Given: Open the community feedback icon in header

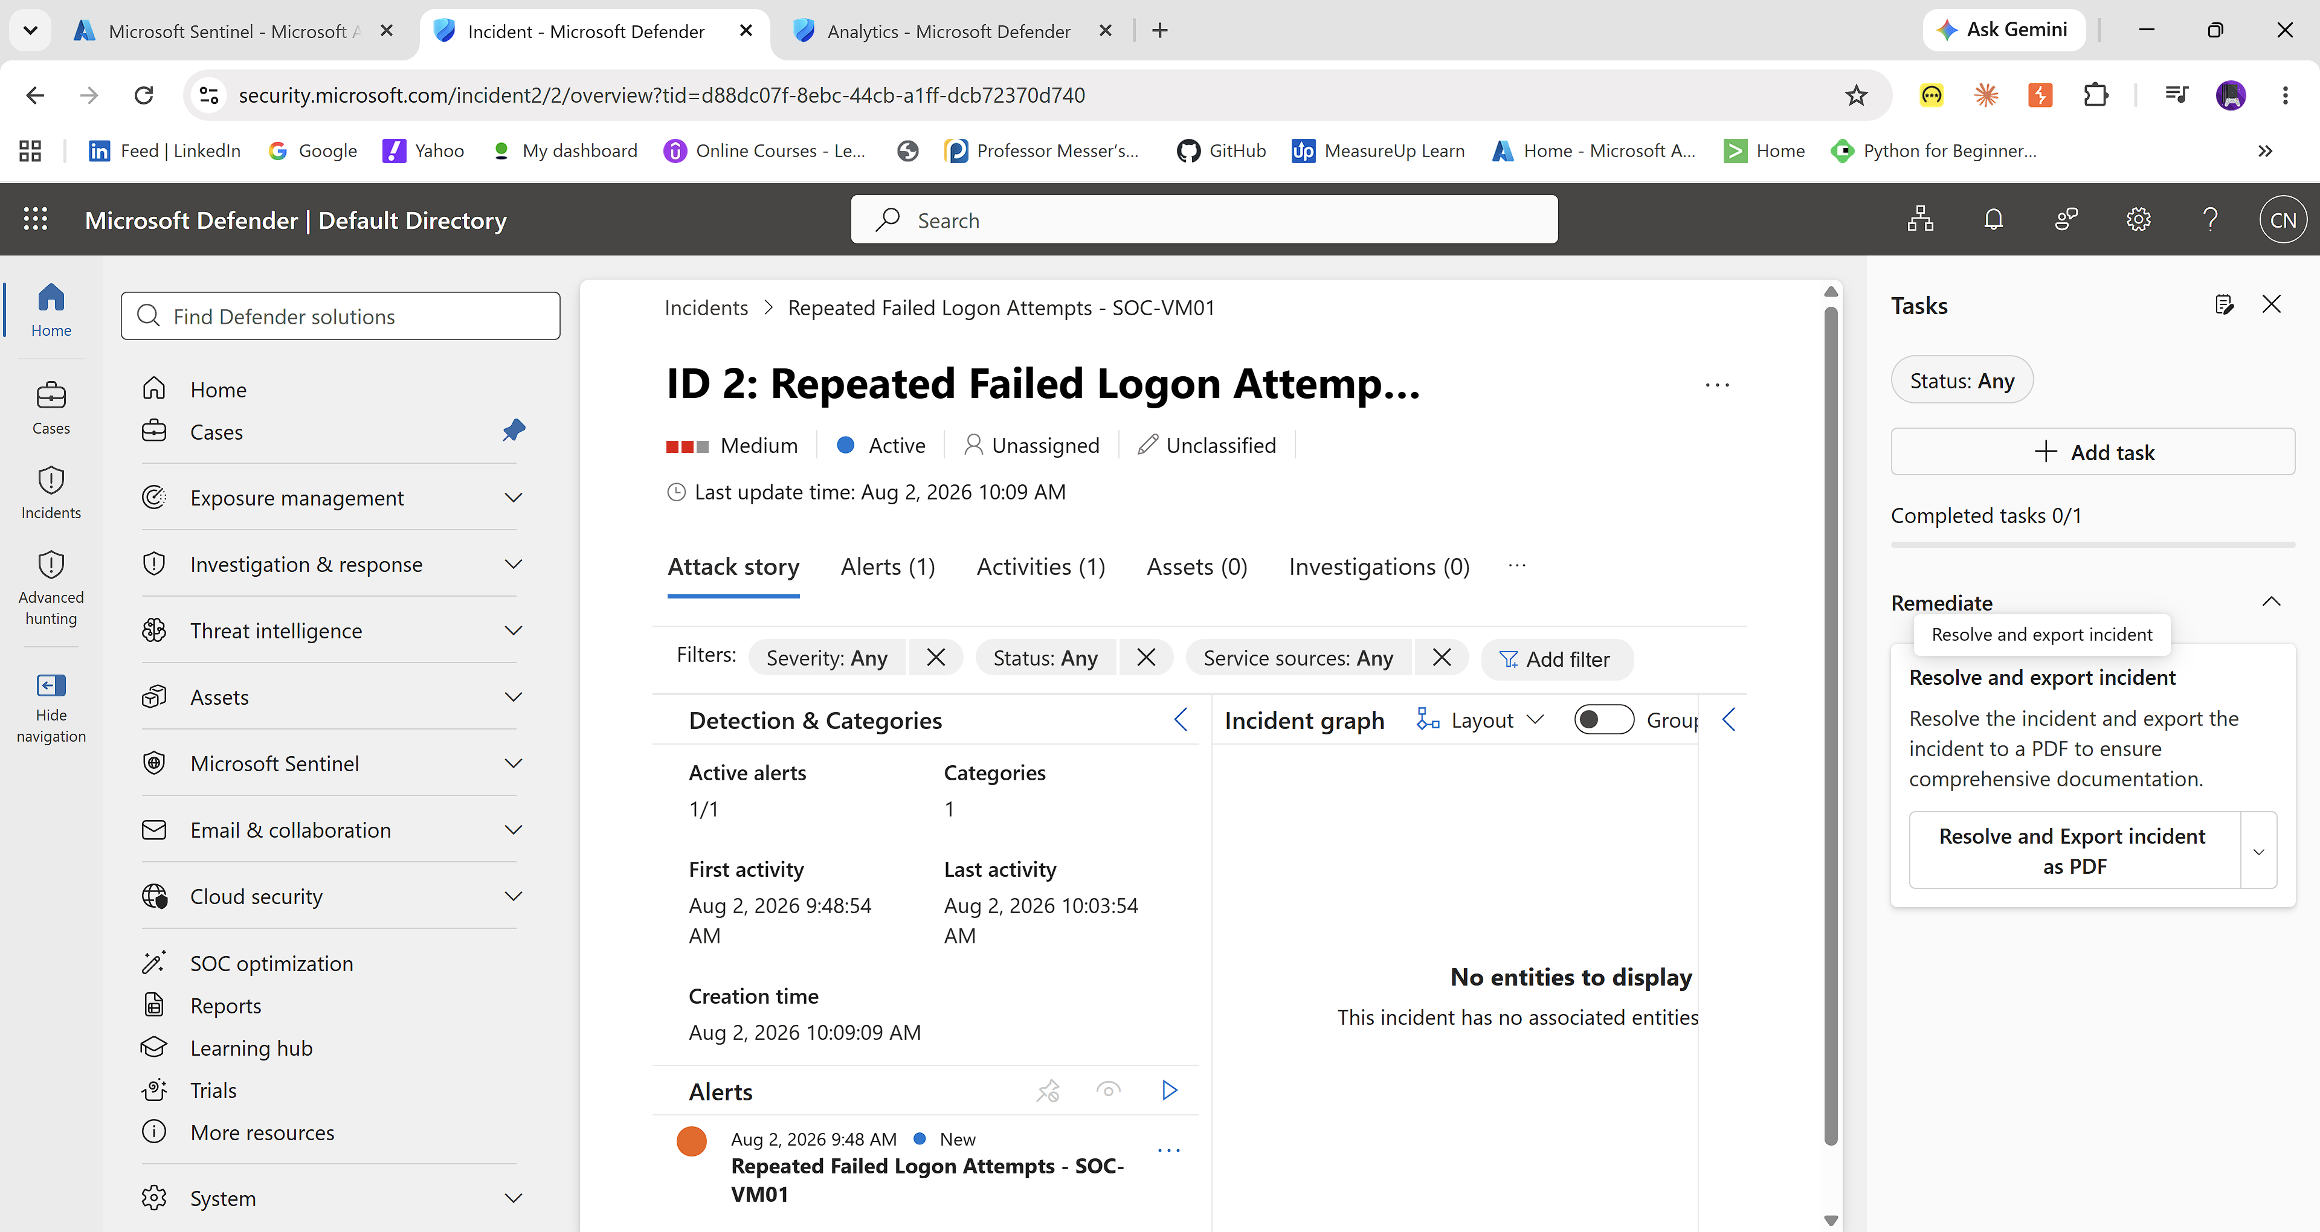Looking at the screenshot, I should (x=2066, y=219).
